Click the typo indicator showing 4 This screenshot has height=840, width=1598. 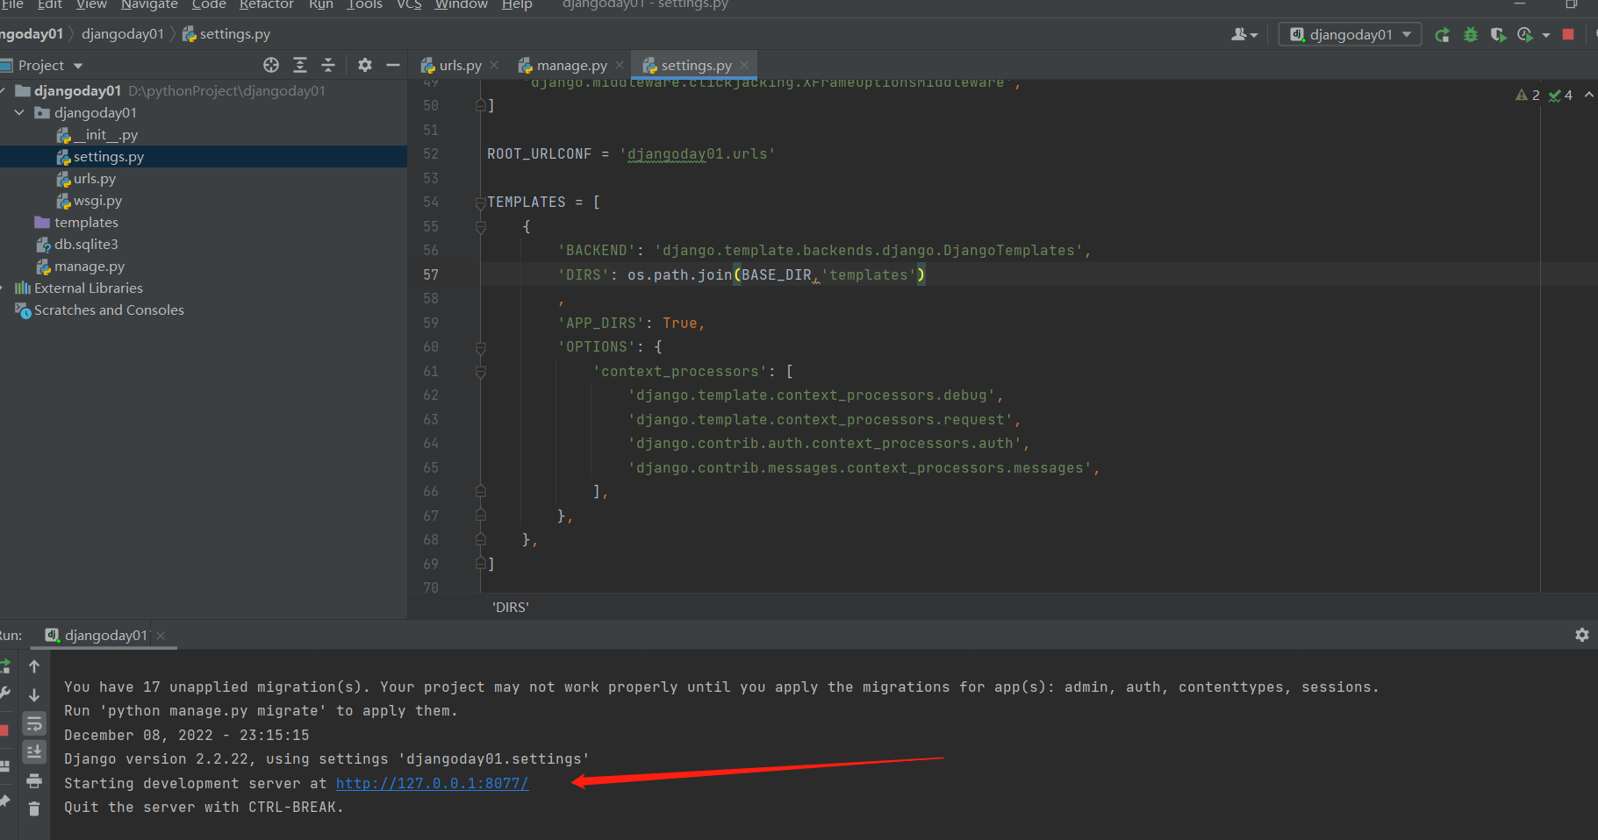(x=1560, y=95)
